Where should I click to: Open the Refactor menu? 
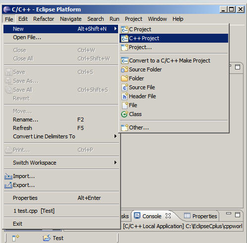pyautogui.click(x=44, y=19)
